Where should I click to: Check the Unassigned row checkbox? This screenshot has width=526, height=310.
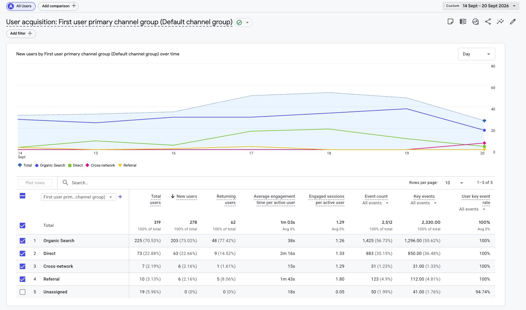pyautogui.click(x=22, y=292)
